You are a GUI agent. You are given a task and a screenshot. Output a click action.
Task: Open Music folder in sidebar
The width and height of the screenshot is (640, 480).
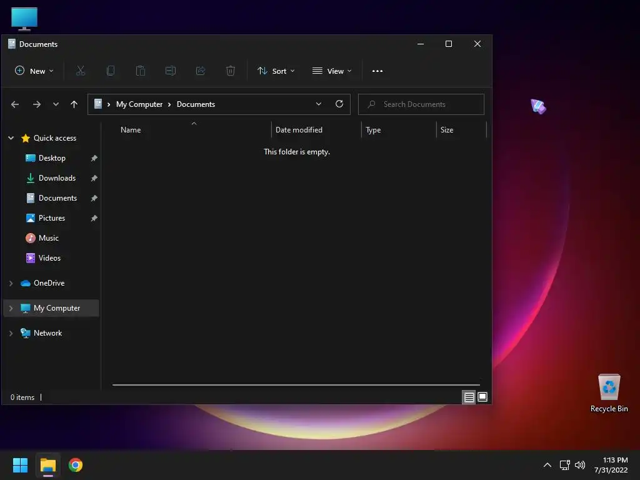[49, 238]
